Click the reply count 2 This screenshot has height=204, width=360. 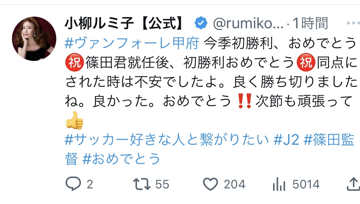(x=90, y=184)
